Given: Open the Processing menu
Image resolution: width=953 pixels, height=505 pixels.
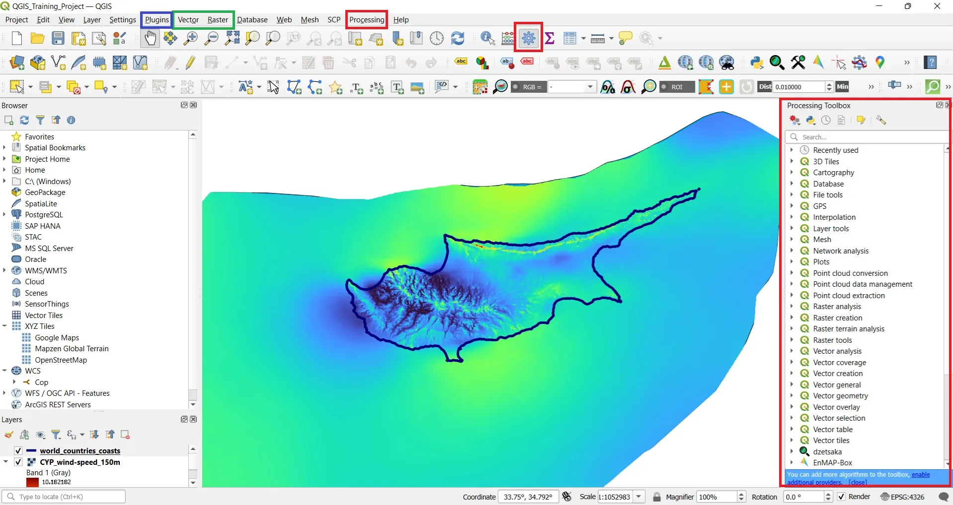Looking at the screenshot, I should [367, 20].
